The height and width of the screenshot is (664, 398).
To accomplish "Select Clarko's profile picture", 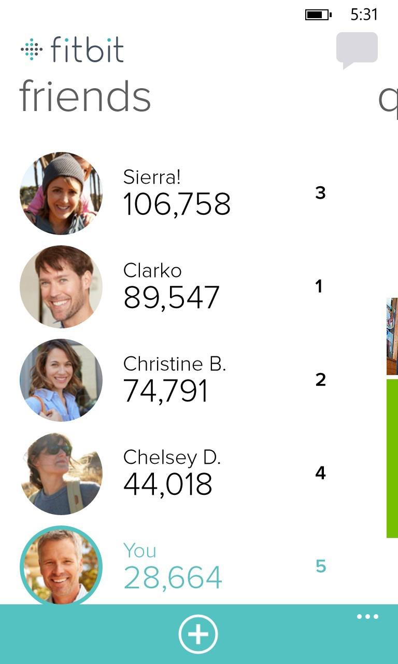I will tap(61, 287).
